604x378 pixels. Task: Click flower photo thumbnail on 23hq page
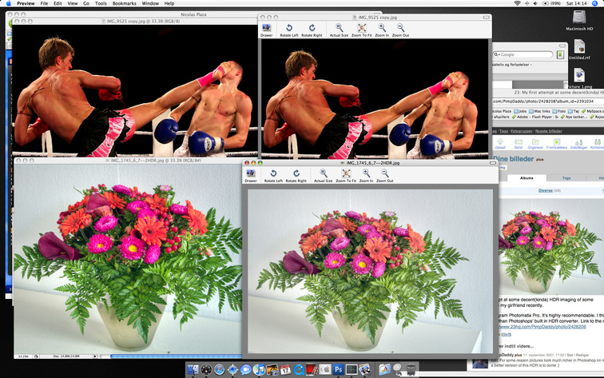click(551, 247)
